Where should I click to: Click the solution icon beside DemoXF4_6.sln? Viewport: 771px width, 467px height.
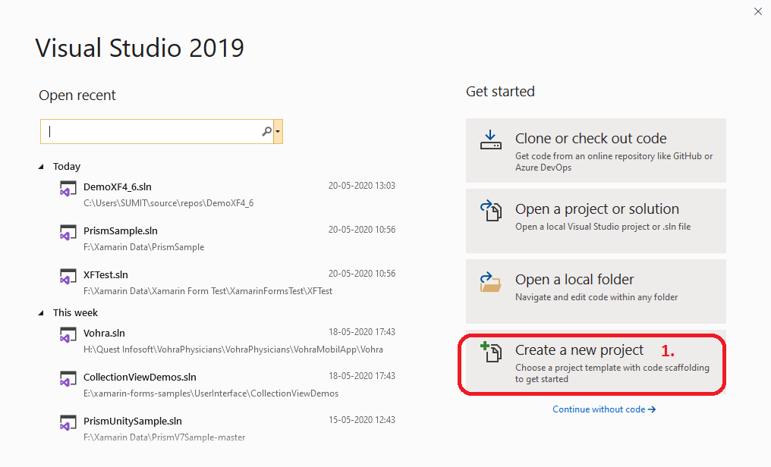[x=68, y=187]
